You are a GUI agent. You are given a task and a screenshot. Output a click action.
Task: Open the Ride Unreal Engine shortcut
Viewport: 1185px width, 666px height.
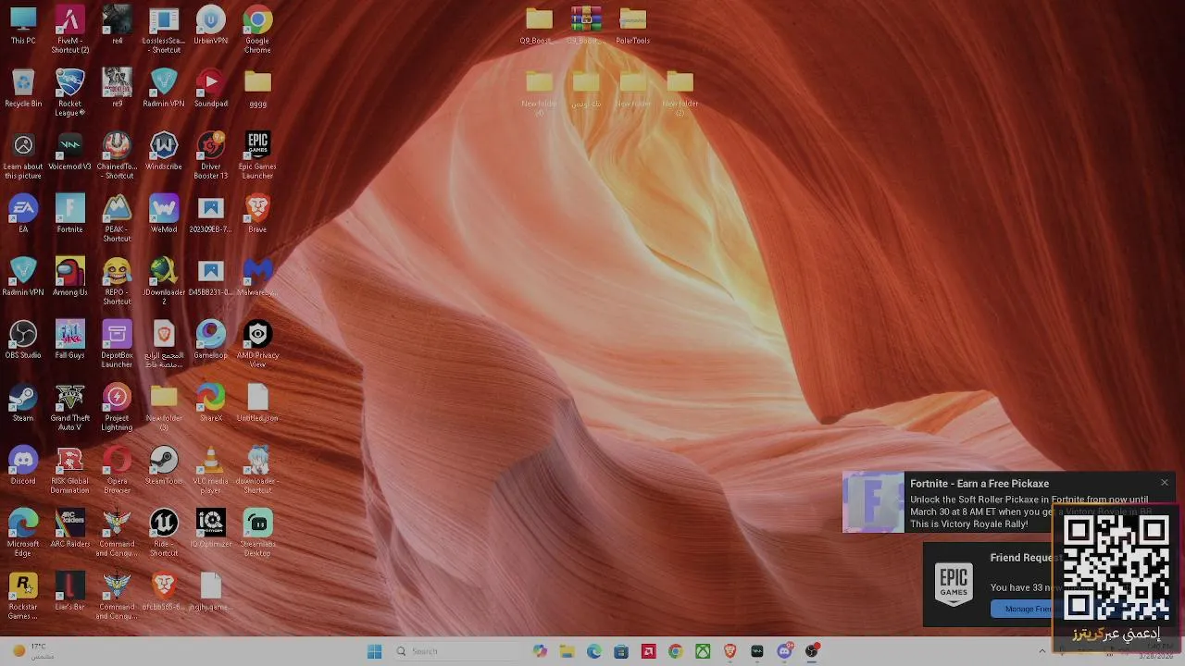pos(164,531)
